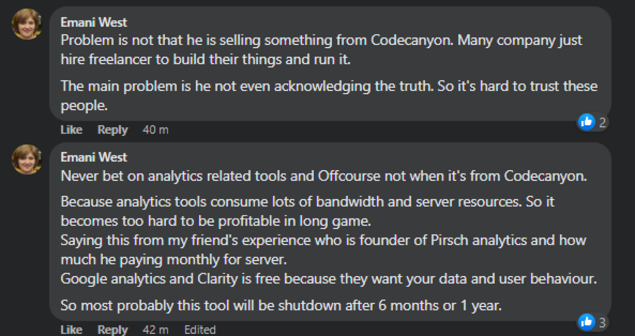
Task: Open the Emani West name above 'Problem is not'
Action: point(94,22)
